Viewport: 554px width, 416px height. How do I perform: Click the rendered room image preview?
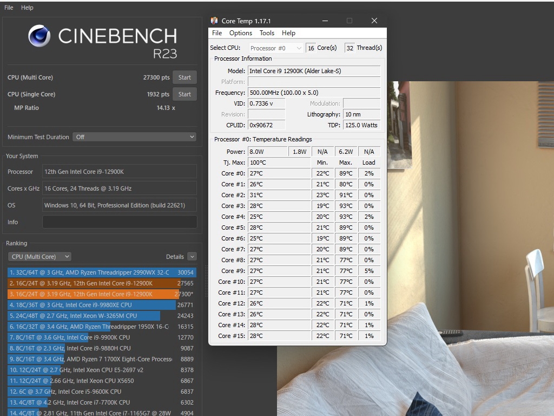coord(470,248)
